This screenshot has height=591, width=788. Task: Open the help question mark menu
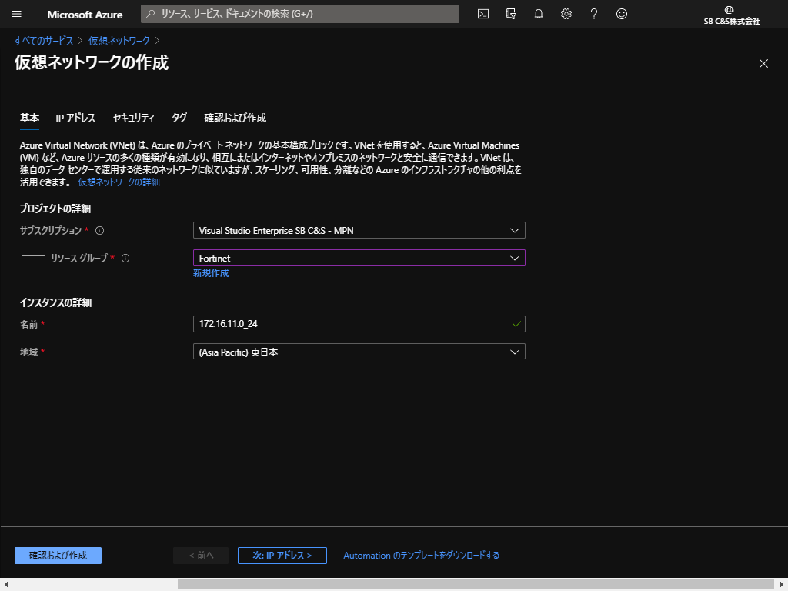pyautogui.click(x=593, y=14)
